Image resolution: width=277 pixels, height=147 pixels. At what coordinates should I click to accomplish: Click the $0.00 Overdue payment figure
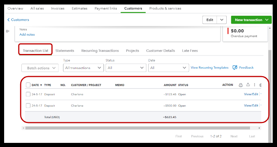(x=237, y=31)
